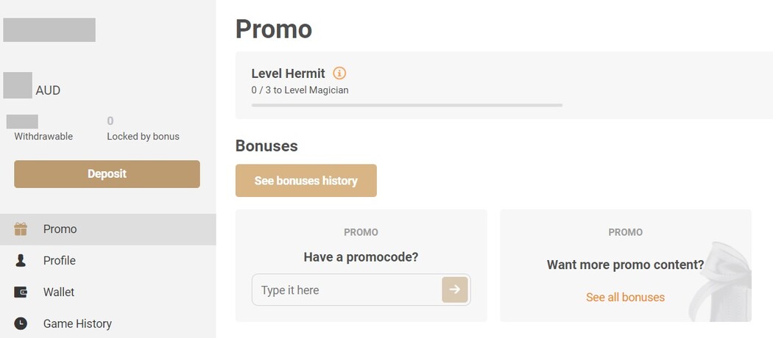Click the level progress bar to Magician
773x338 pixels.
[406, 105]
